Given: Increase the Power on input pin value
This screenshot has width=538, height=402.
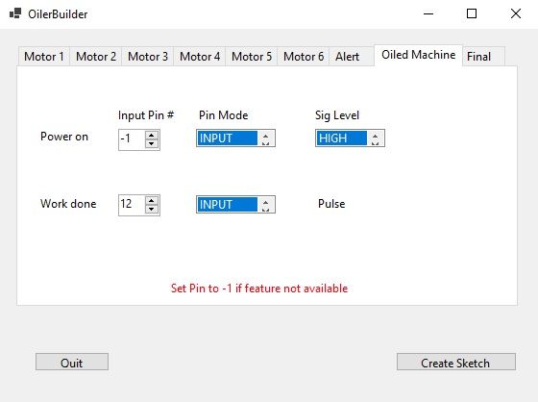Looking at the screenshot, I should 152,136.
